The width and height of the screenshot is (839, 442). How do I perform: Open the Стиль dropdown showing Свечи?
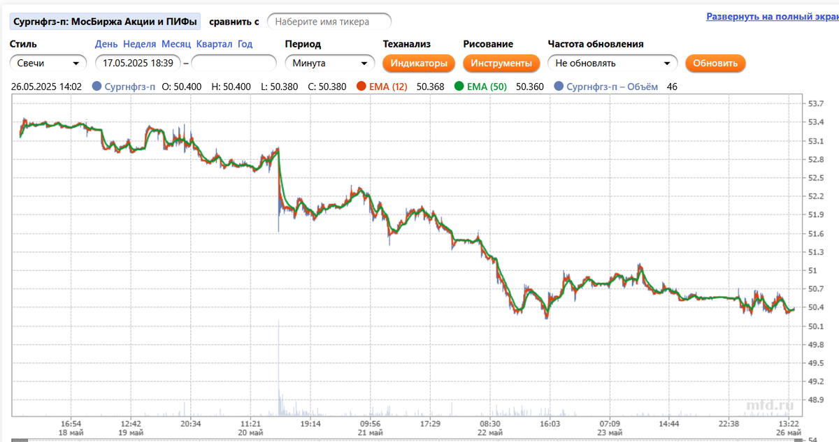[48, 63]
